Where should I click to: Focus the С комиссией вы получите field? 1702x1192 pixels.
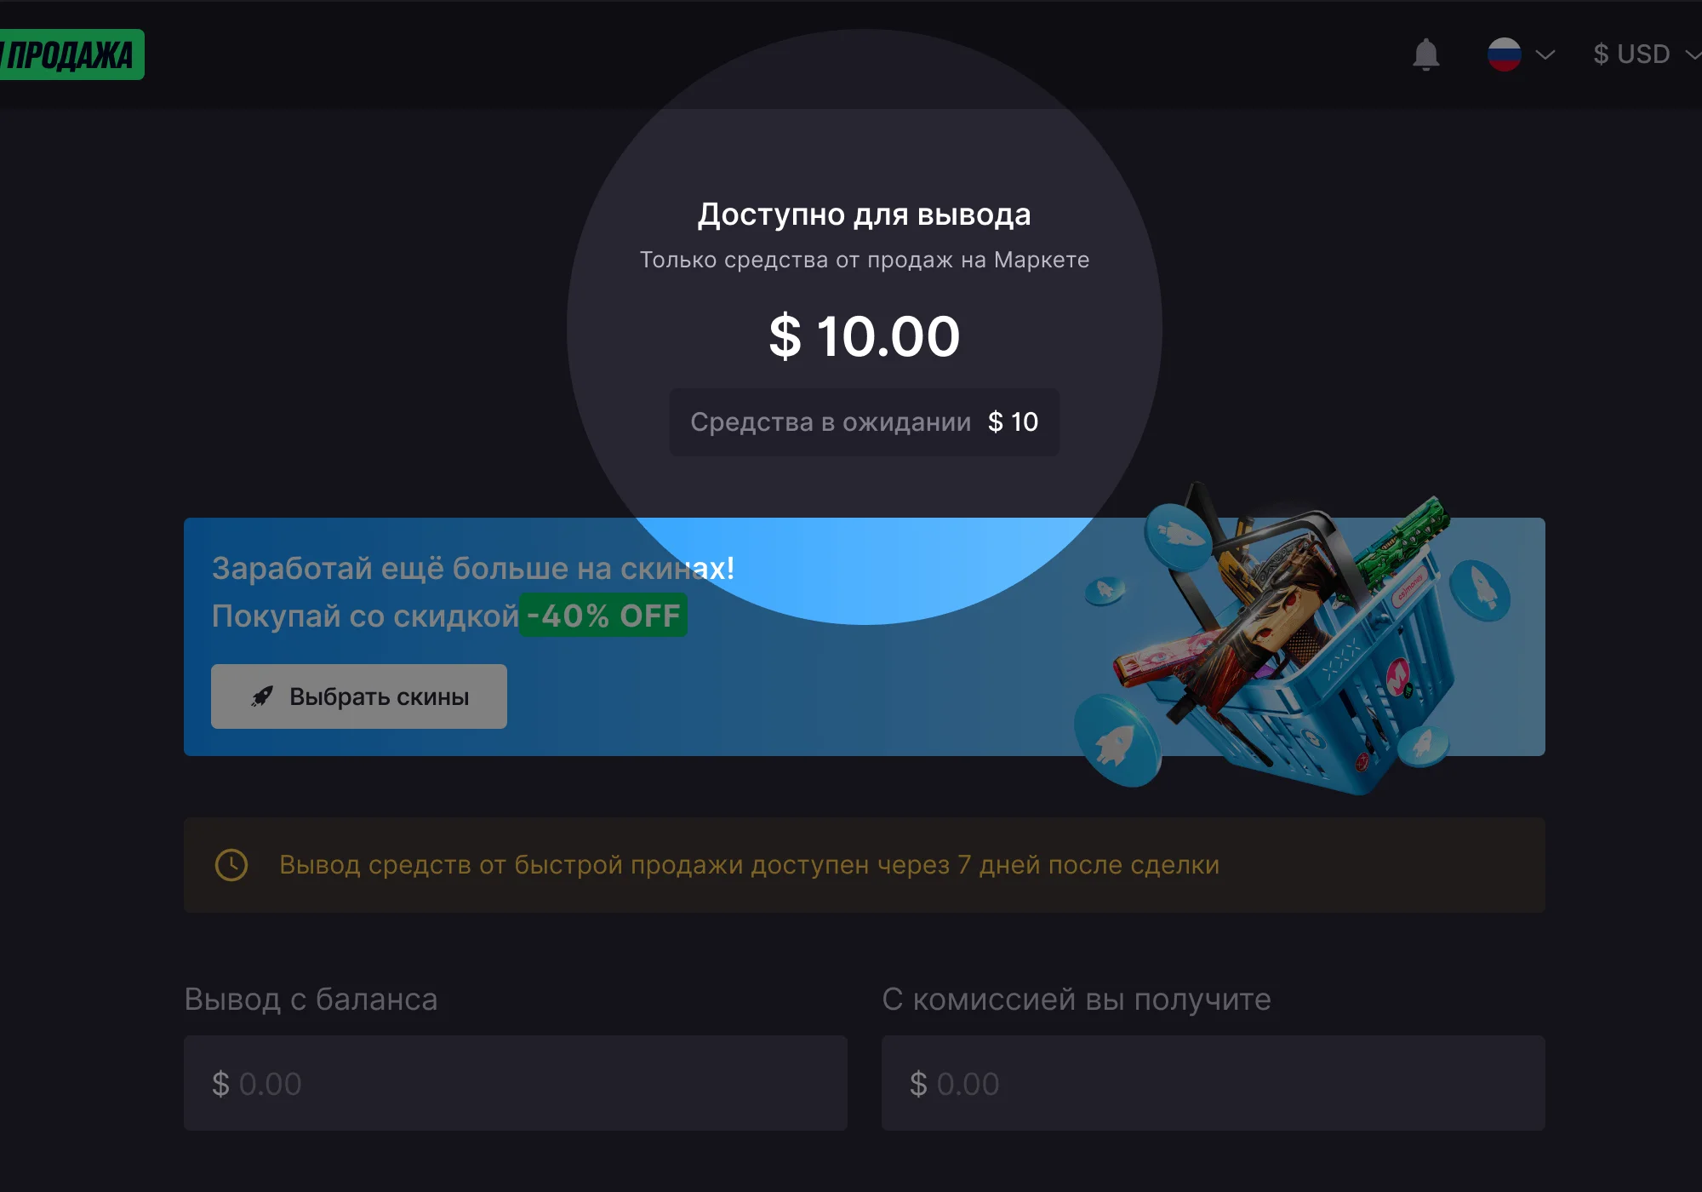click(1214, 1083)
